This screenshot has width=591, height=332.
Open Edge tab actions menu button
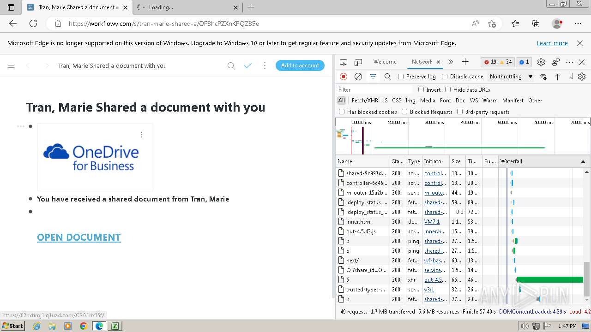click(x=11, y=7)
